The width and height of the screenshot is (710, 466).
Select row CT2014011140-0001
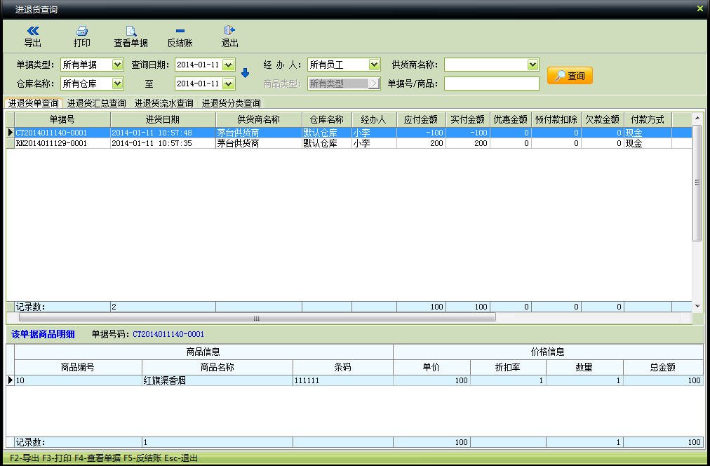[x=349, y=133]
